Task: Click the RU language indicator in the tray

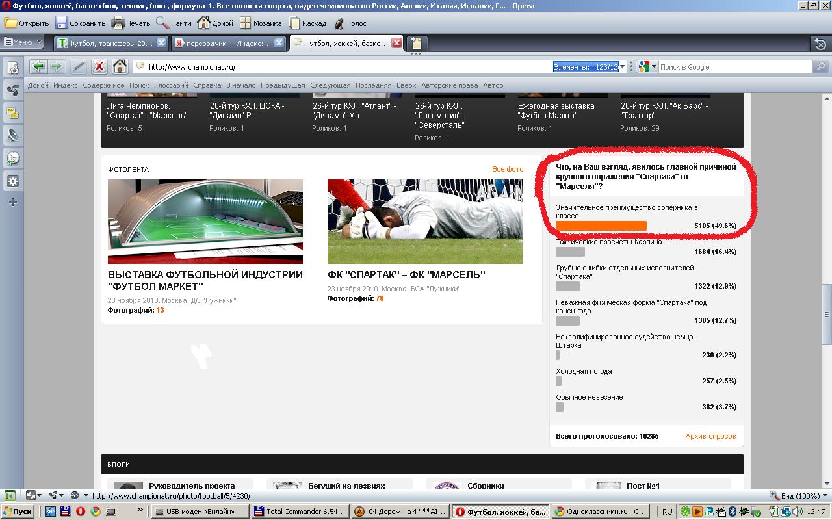Action: (667, 512)
